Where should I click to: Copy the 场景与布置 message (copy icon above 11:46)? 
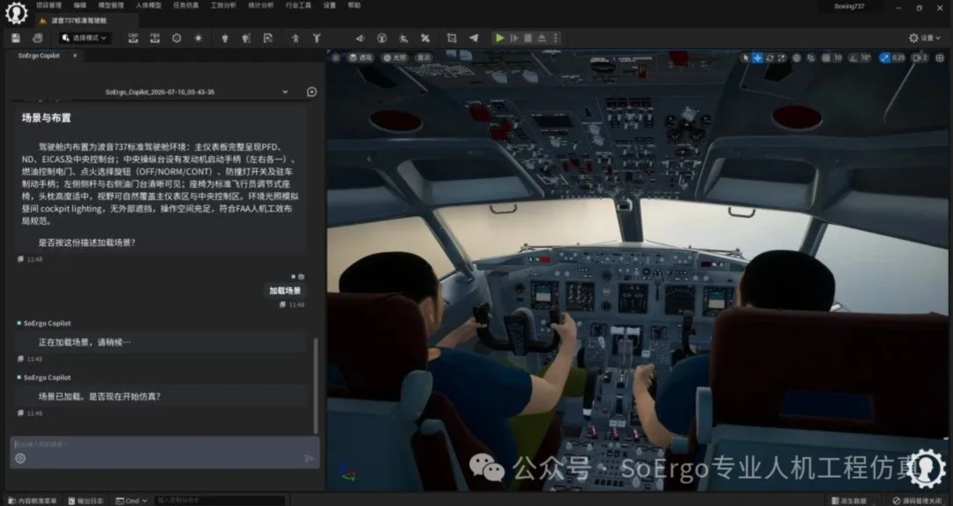[x=20, y=259]
